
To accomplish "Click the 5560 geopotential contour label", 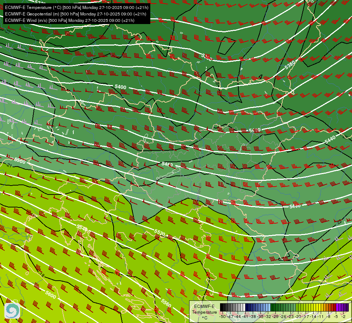I will coord(166,303).
